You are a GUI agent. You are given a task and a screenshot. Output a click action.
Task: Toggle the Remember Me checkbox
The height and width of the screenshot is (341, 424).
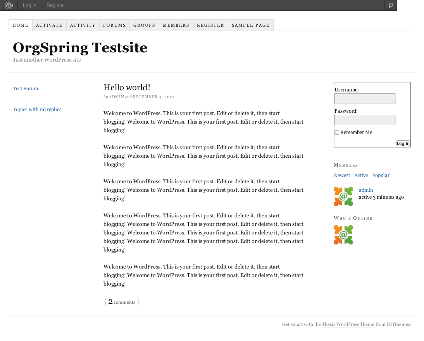click(x=337, y=133)
